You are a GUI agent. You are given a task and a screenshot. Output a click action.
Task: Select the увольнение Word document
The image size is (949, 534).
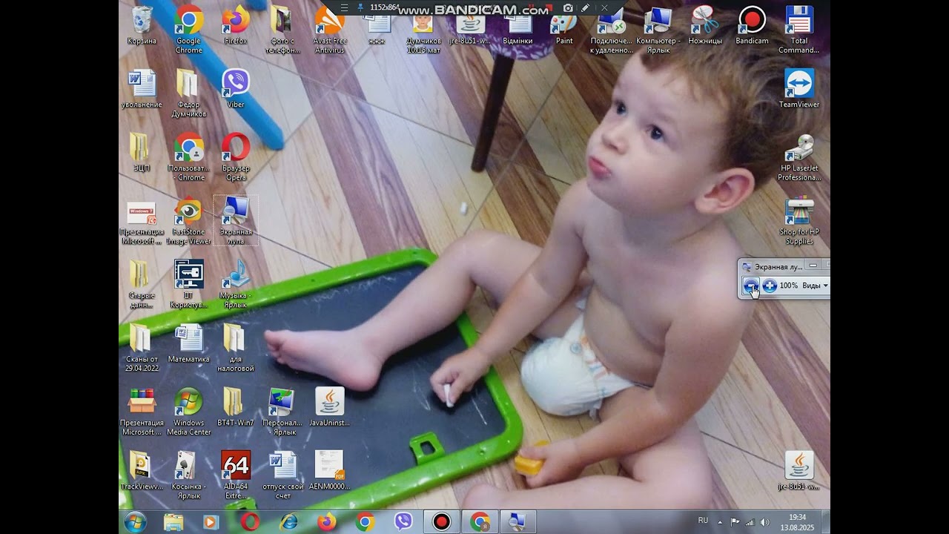pos(142,89)
